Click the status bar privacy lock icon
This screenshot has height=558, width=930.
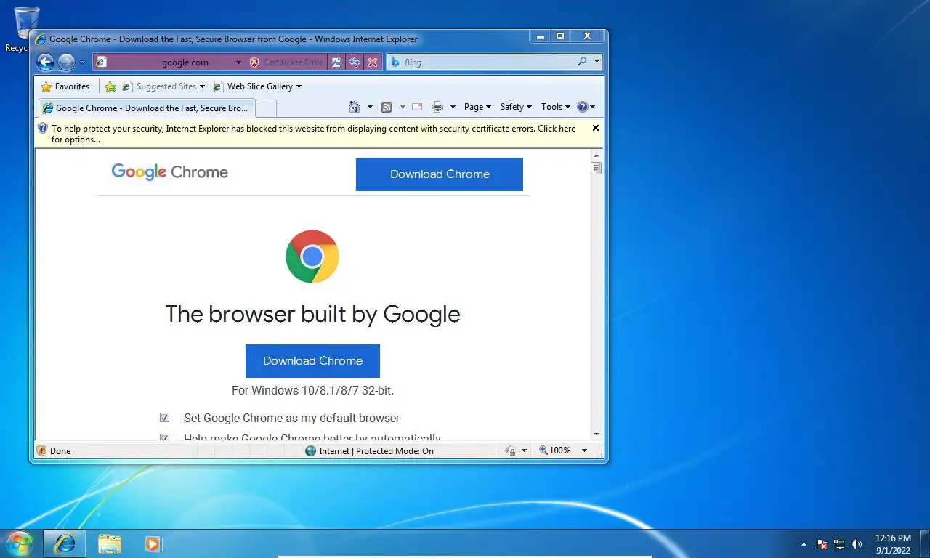coord(511,450)
